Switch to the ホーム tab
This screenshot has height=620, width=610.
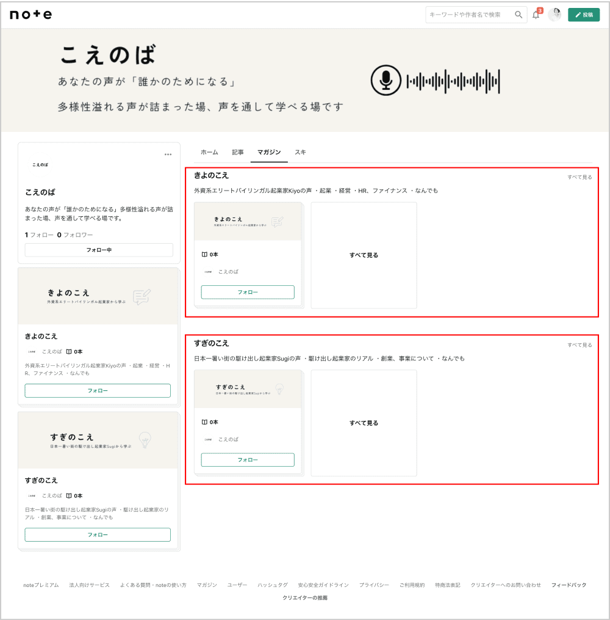pyautogui.click(x=209, y=152)
